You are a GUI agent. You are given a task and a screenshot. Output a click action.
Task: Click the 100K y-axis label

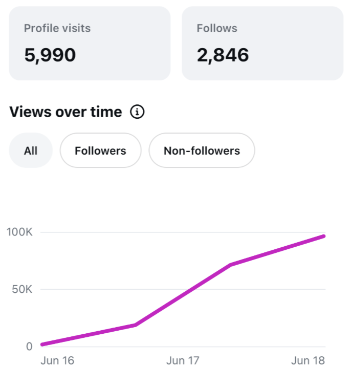[x=19, y=232]
